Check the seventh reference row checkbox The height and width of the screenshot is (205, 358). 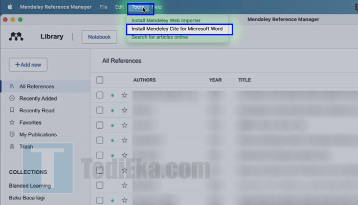click(100, 185)
